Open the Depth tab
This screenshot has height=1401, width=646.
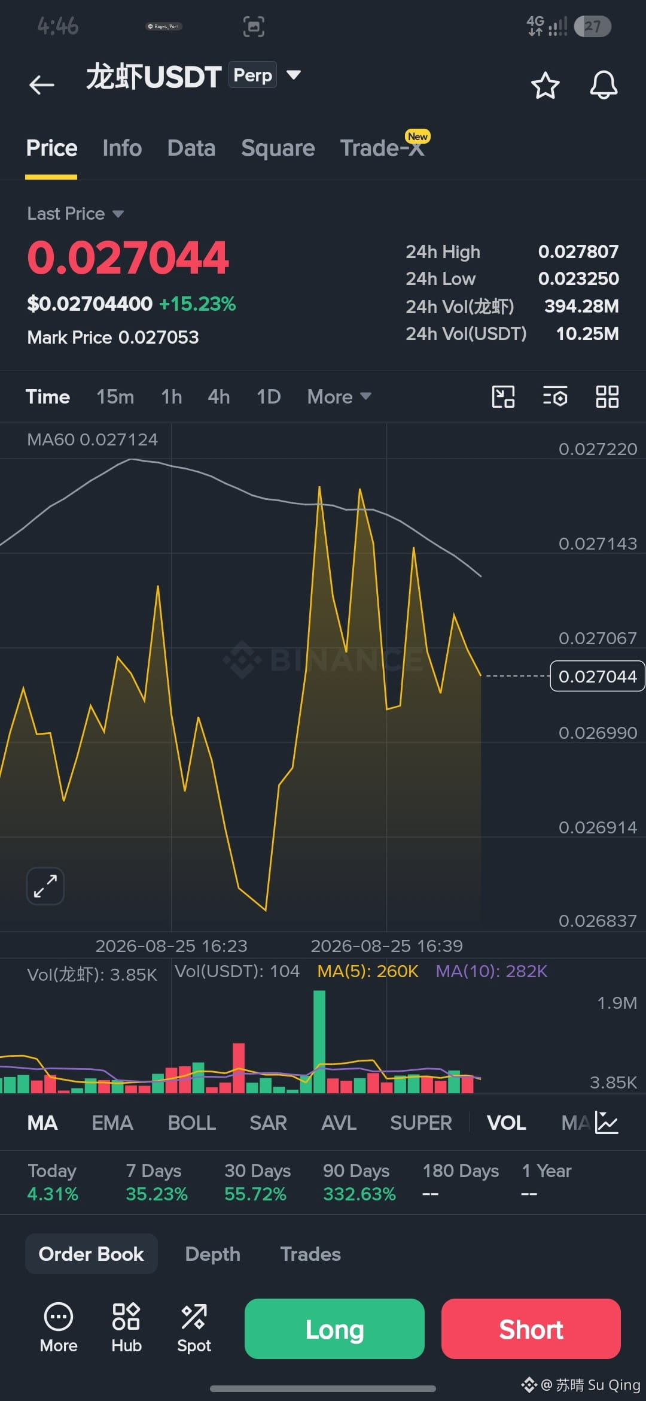click(x=212, y=1254)
